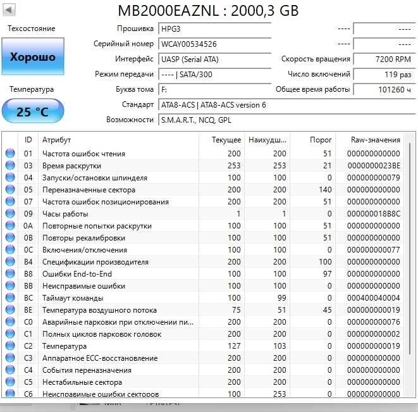Click the total hours field 101260 ч
Screen dimensions: 418x412
[x=384, y=90]
